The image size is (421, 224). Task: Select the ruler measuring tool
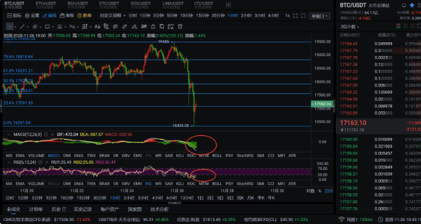(124, 26)
